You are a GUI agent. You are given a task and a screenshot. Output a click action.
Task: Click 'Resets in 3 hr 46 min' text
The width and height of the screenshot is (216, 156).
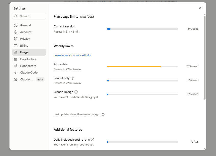pyautogui.click(x=66, y=32)
